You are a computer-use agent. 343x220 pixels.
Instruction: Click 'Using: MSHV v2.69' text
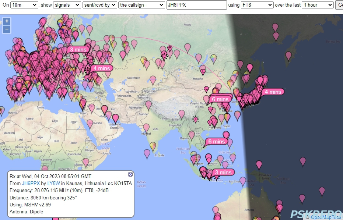click(x=30, y=205)
